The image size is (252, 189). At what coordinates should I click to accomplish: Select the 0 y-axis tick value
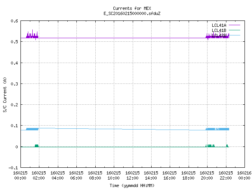[17, 147]
